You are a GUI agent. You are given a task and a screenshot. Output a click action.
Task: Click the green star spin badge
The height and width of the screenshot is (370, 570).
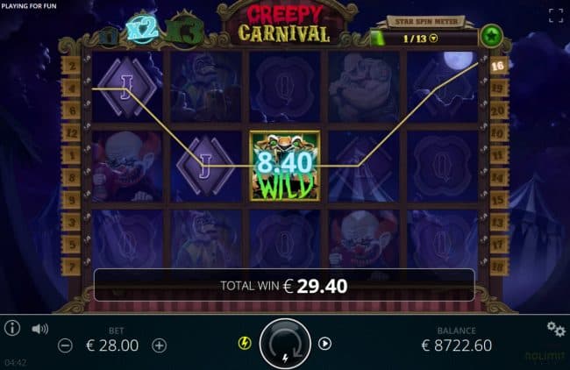[491, 36]
